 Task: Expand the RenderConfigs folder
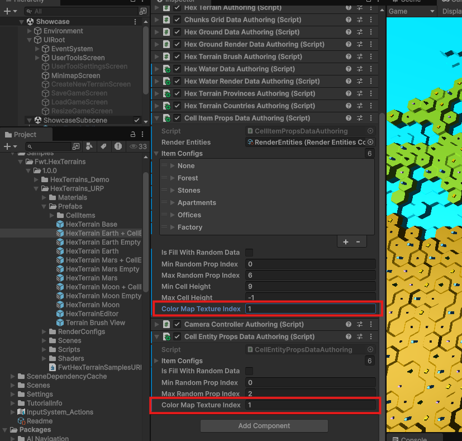pos(44,331)
